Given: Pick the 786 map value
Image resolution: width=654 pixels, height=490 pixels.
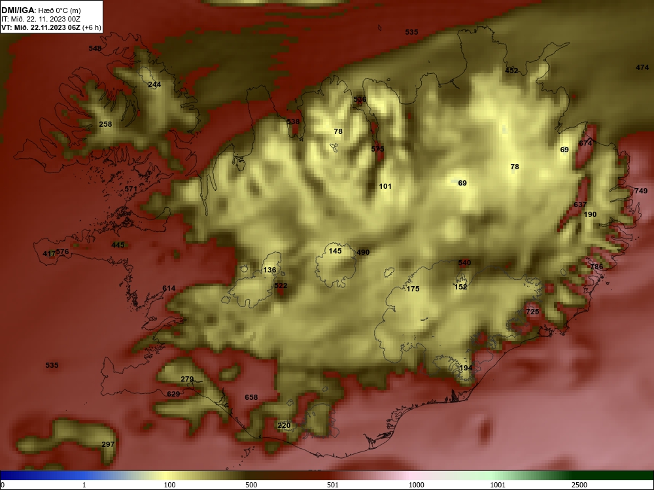Looking at the screenshot, I should click(596, 267).
